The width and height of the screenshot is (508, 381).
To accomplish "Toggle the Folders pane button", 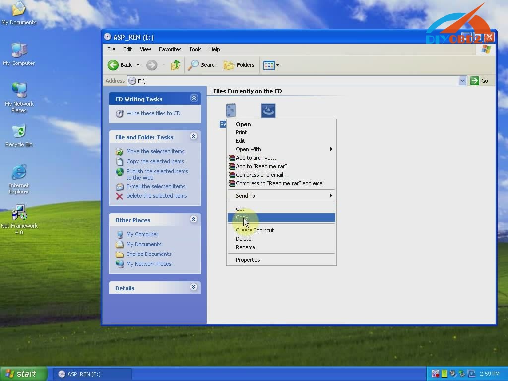I will coord(239,65).
